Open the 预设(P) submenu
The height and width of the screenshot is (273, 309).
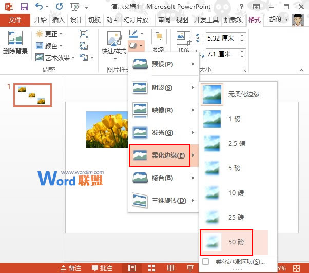163,64
